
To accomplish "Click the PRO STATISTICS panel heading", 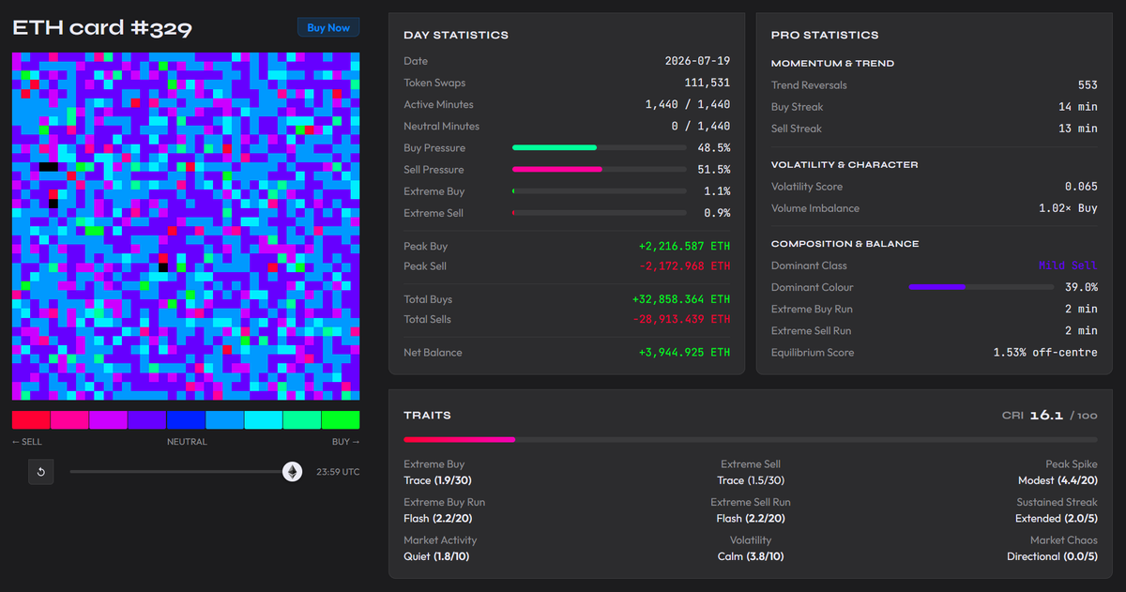I will [x=825, y=35].
